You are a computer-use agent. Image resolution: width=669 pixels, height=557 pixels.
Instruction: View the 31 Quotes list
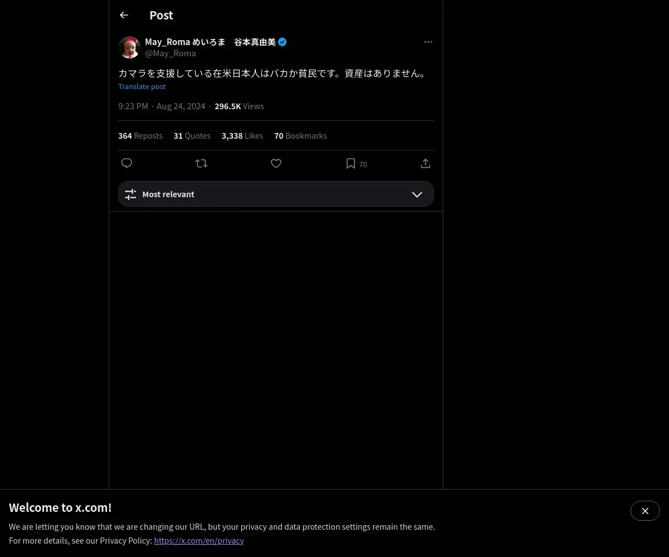click(192, 136)
